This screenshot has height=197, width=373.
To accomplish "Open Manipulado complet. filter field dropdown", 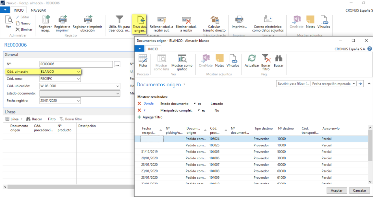I will click(x=199, y=110).
